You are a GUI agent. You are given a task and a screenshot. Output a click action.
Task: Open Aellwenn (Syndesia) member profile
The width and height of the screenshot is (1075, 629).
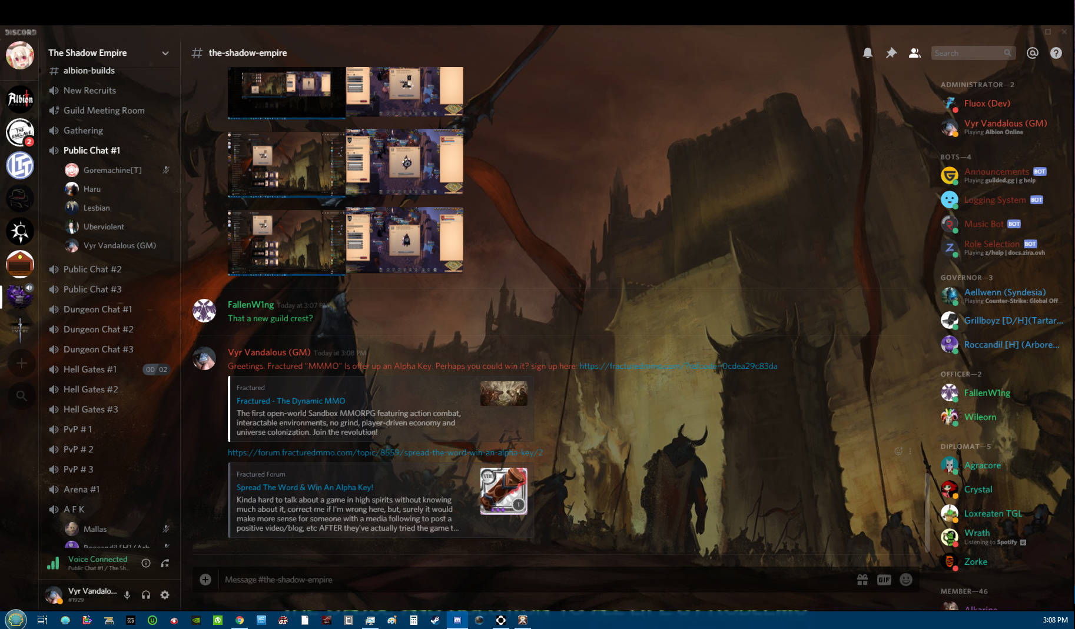[1004, 296]
